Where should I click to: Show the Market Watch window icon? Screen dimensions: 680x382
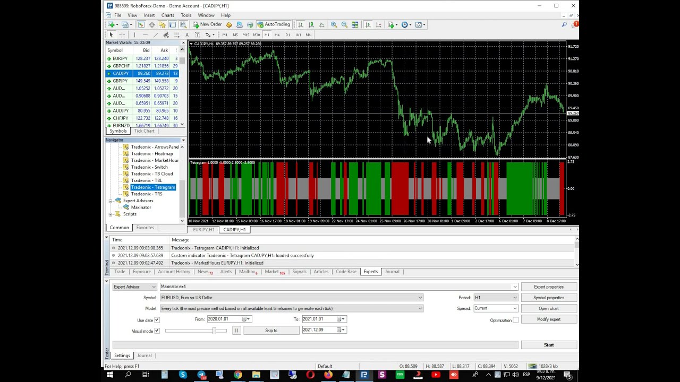(141, 24)
